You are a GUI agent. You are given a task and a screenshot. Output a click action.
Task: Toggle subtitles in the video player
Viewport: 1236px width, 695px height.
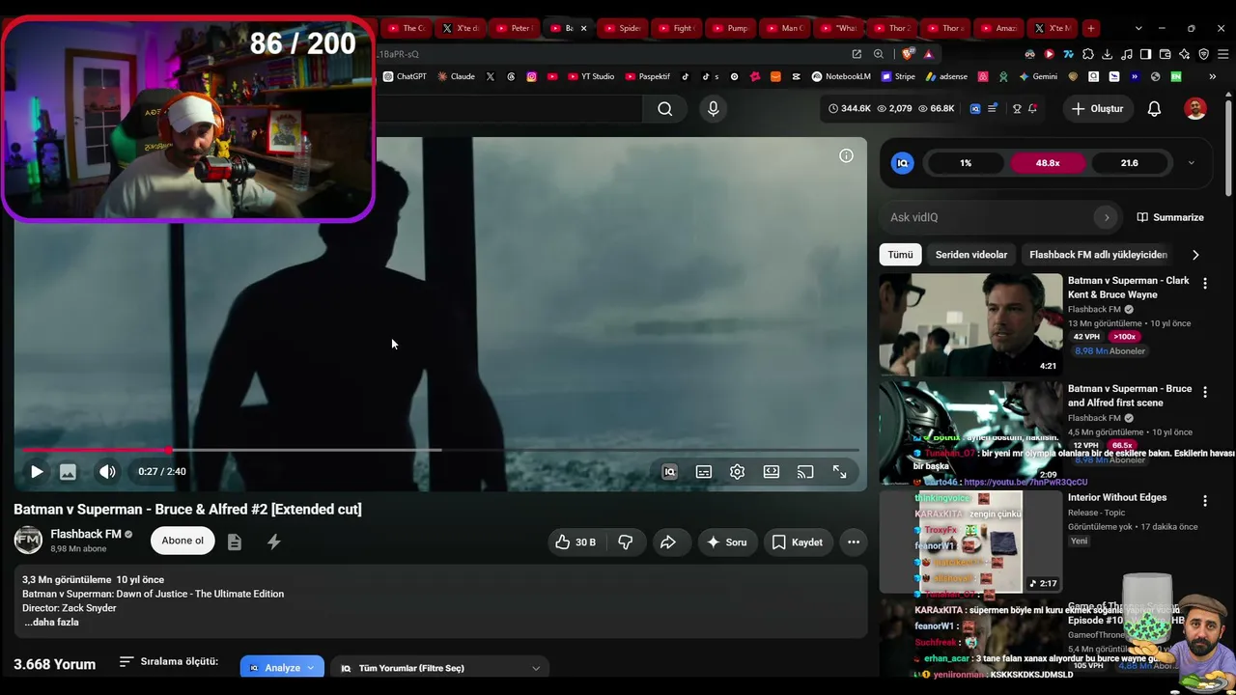(x=704, y=472)
